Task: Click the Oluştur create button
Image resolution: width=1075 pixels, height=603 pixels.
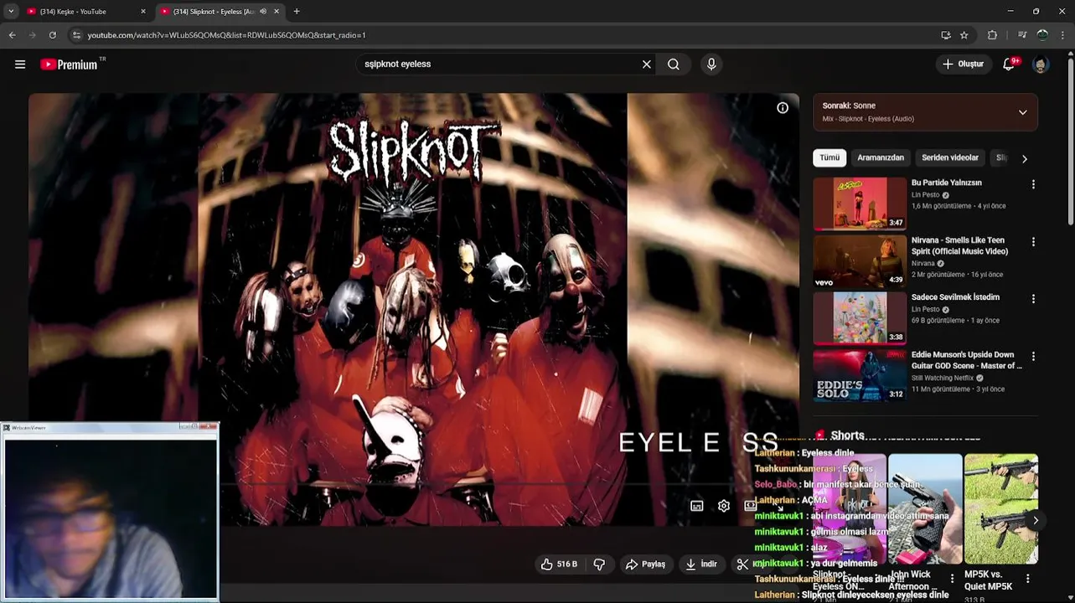Action: 964,64
